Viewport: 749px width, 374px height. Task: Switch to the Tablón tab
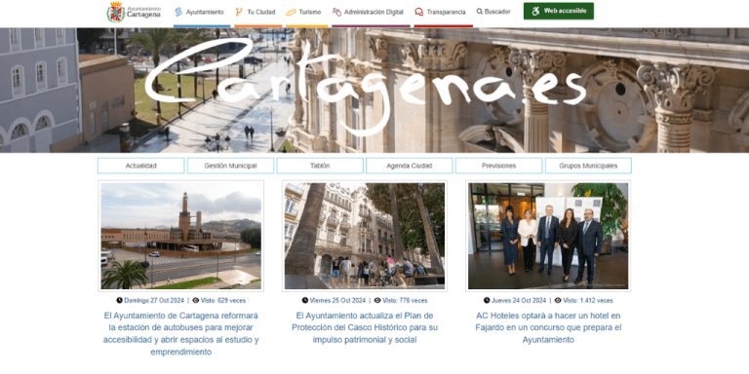[320, 166]
